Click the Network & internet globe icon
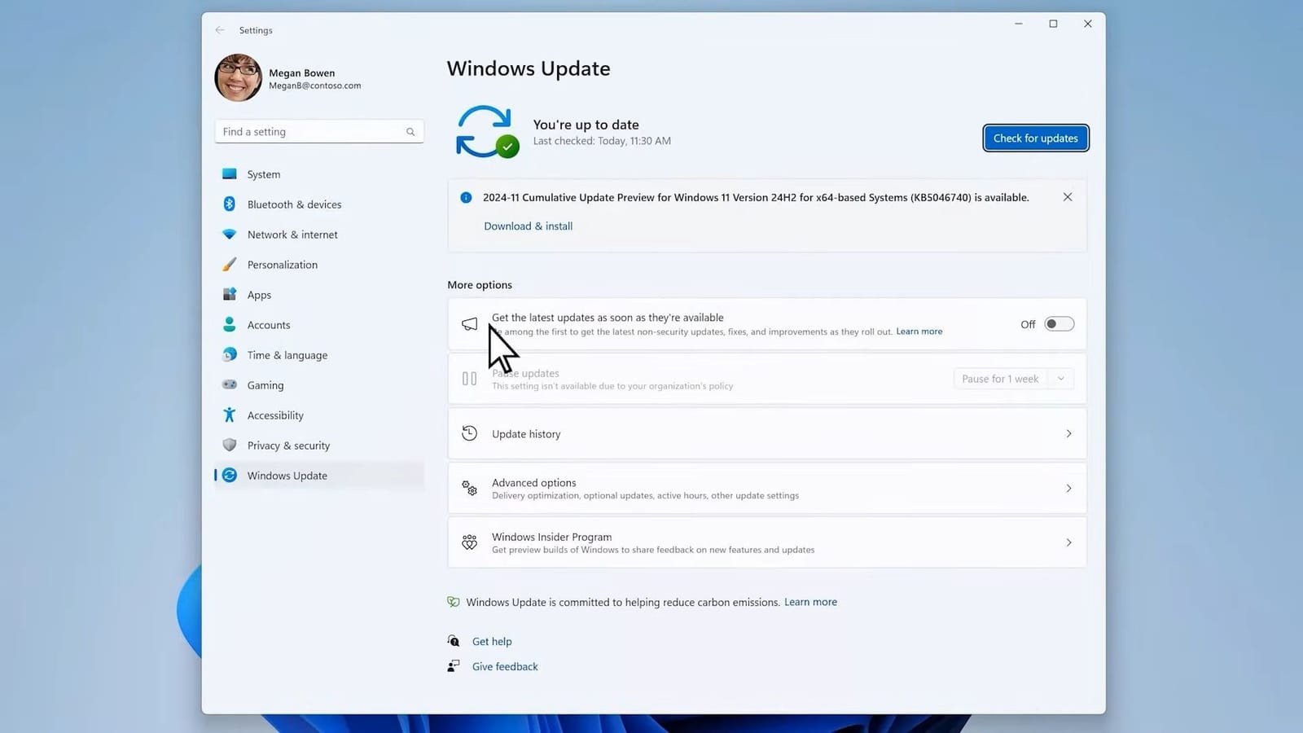1303x733 pixels. tap(230, 234)
